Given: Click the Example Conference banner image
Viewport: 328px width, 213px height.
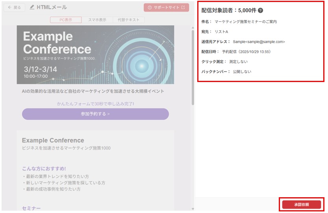Looking at the screenshot, I should (95, 55).
